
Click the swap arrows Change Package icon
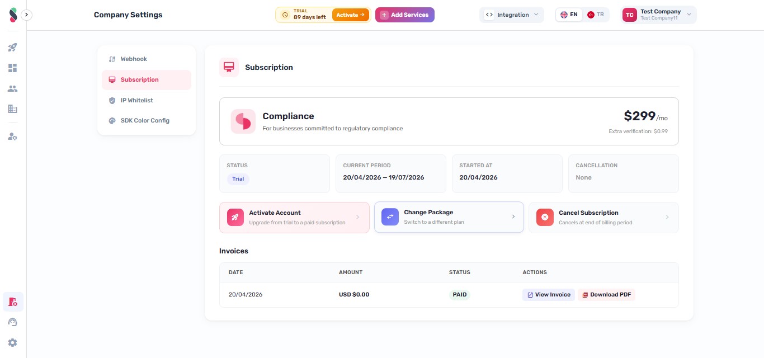coord(390,216)
